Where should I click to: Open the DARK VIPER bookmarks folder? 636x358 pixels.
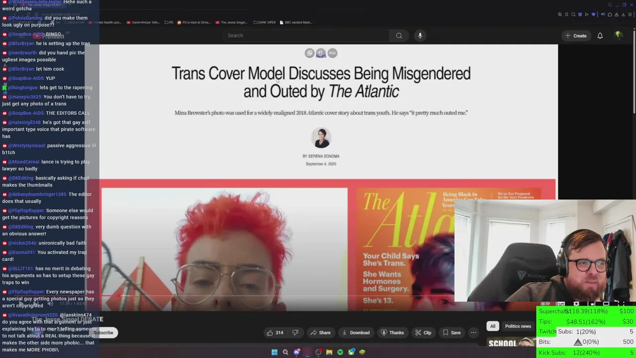click(x=264, y=22)
